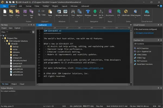This screenshot has width=163, height=108.
Task: Switch to the Advanced ribbon tab
Action: [x=85, y=6]
